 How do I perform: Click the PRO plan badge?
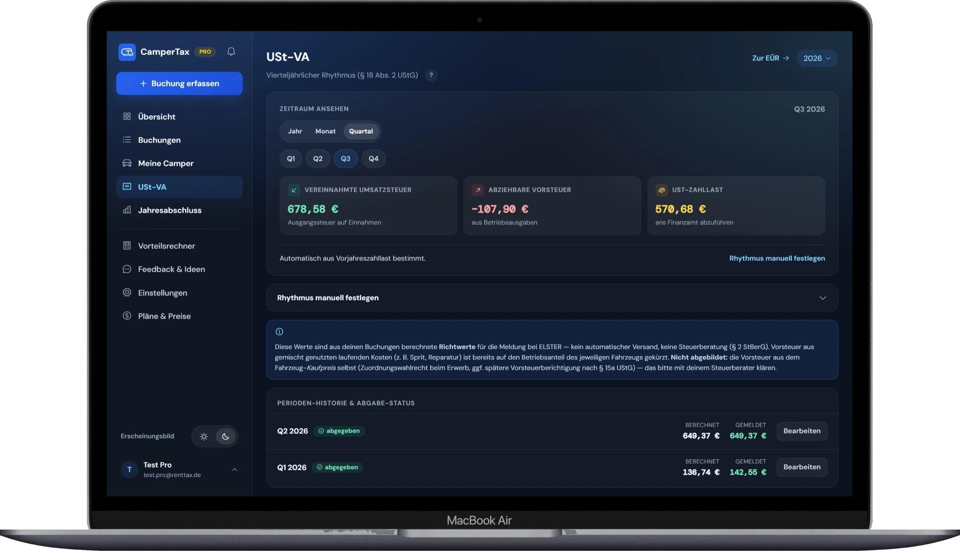(x=205, y=52)
